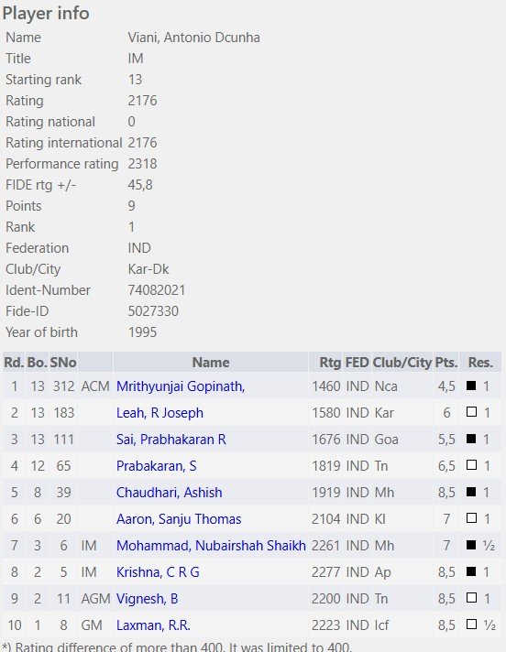
Task: Open Mohammad, Nubairshah Shaikh player link
Action: 211,546
